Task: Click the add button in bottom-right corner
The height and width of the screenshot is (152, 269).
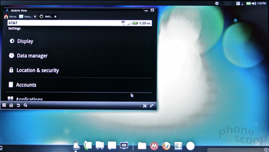Action: pos(266,150)
